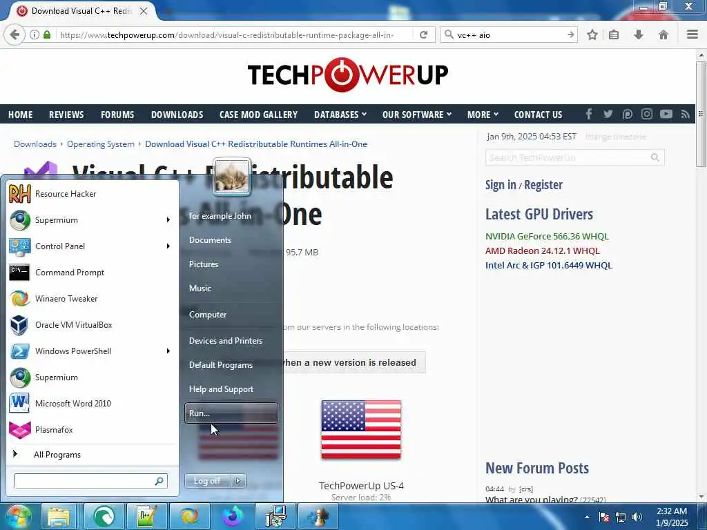The image size is (707, 530).
Task: Click the US flag TechPowerUp US-4 server
Action: point(360,429)
